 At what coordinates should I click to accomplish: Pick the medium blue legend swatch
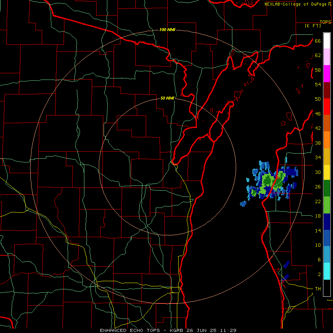click(x=327, y=238)
